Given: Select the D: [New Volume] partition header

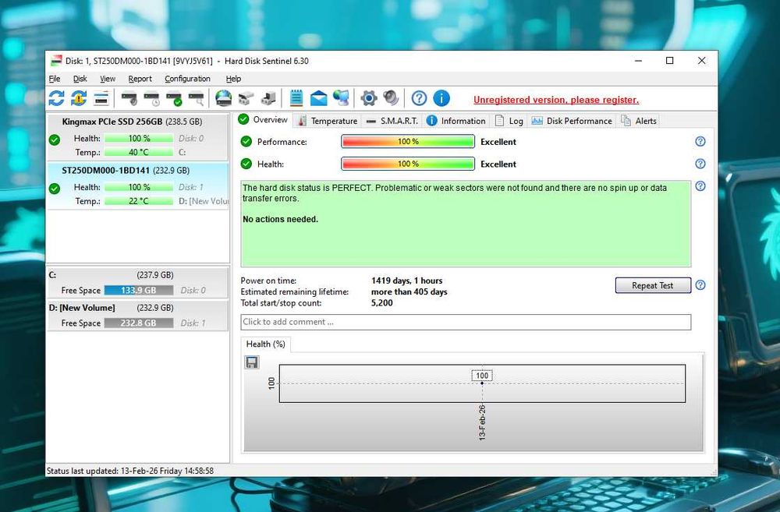Looking at the screenshot, I should [111, 308].
